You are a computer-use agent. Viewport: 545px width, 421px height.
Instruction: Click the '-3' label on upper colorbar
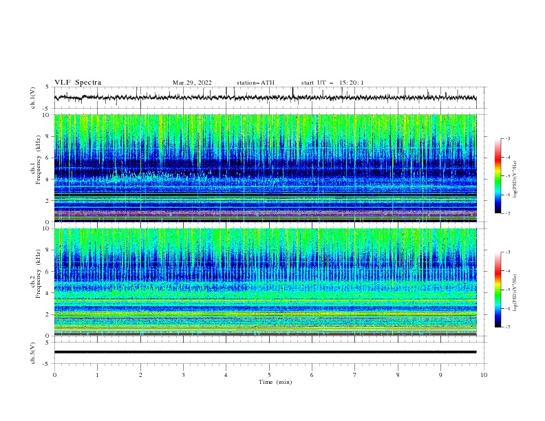[507, 138]
